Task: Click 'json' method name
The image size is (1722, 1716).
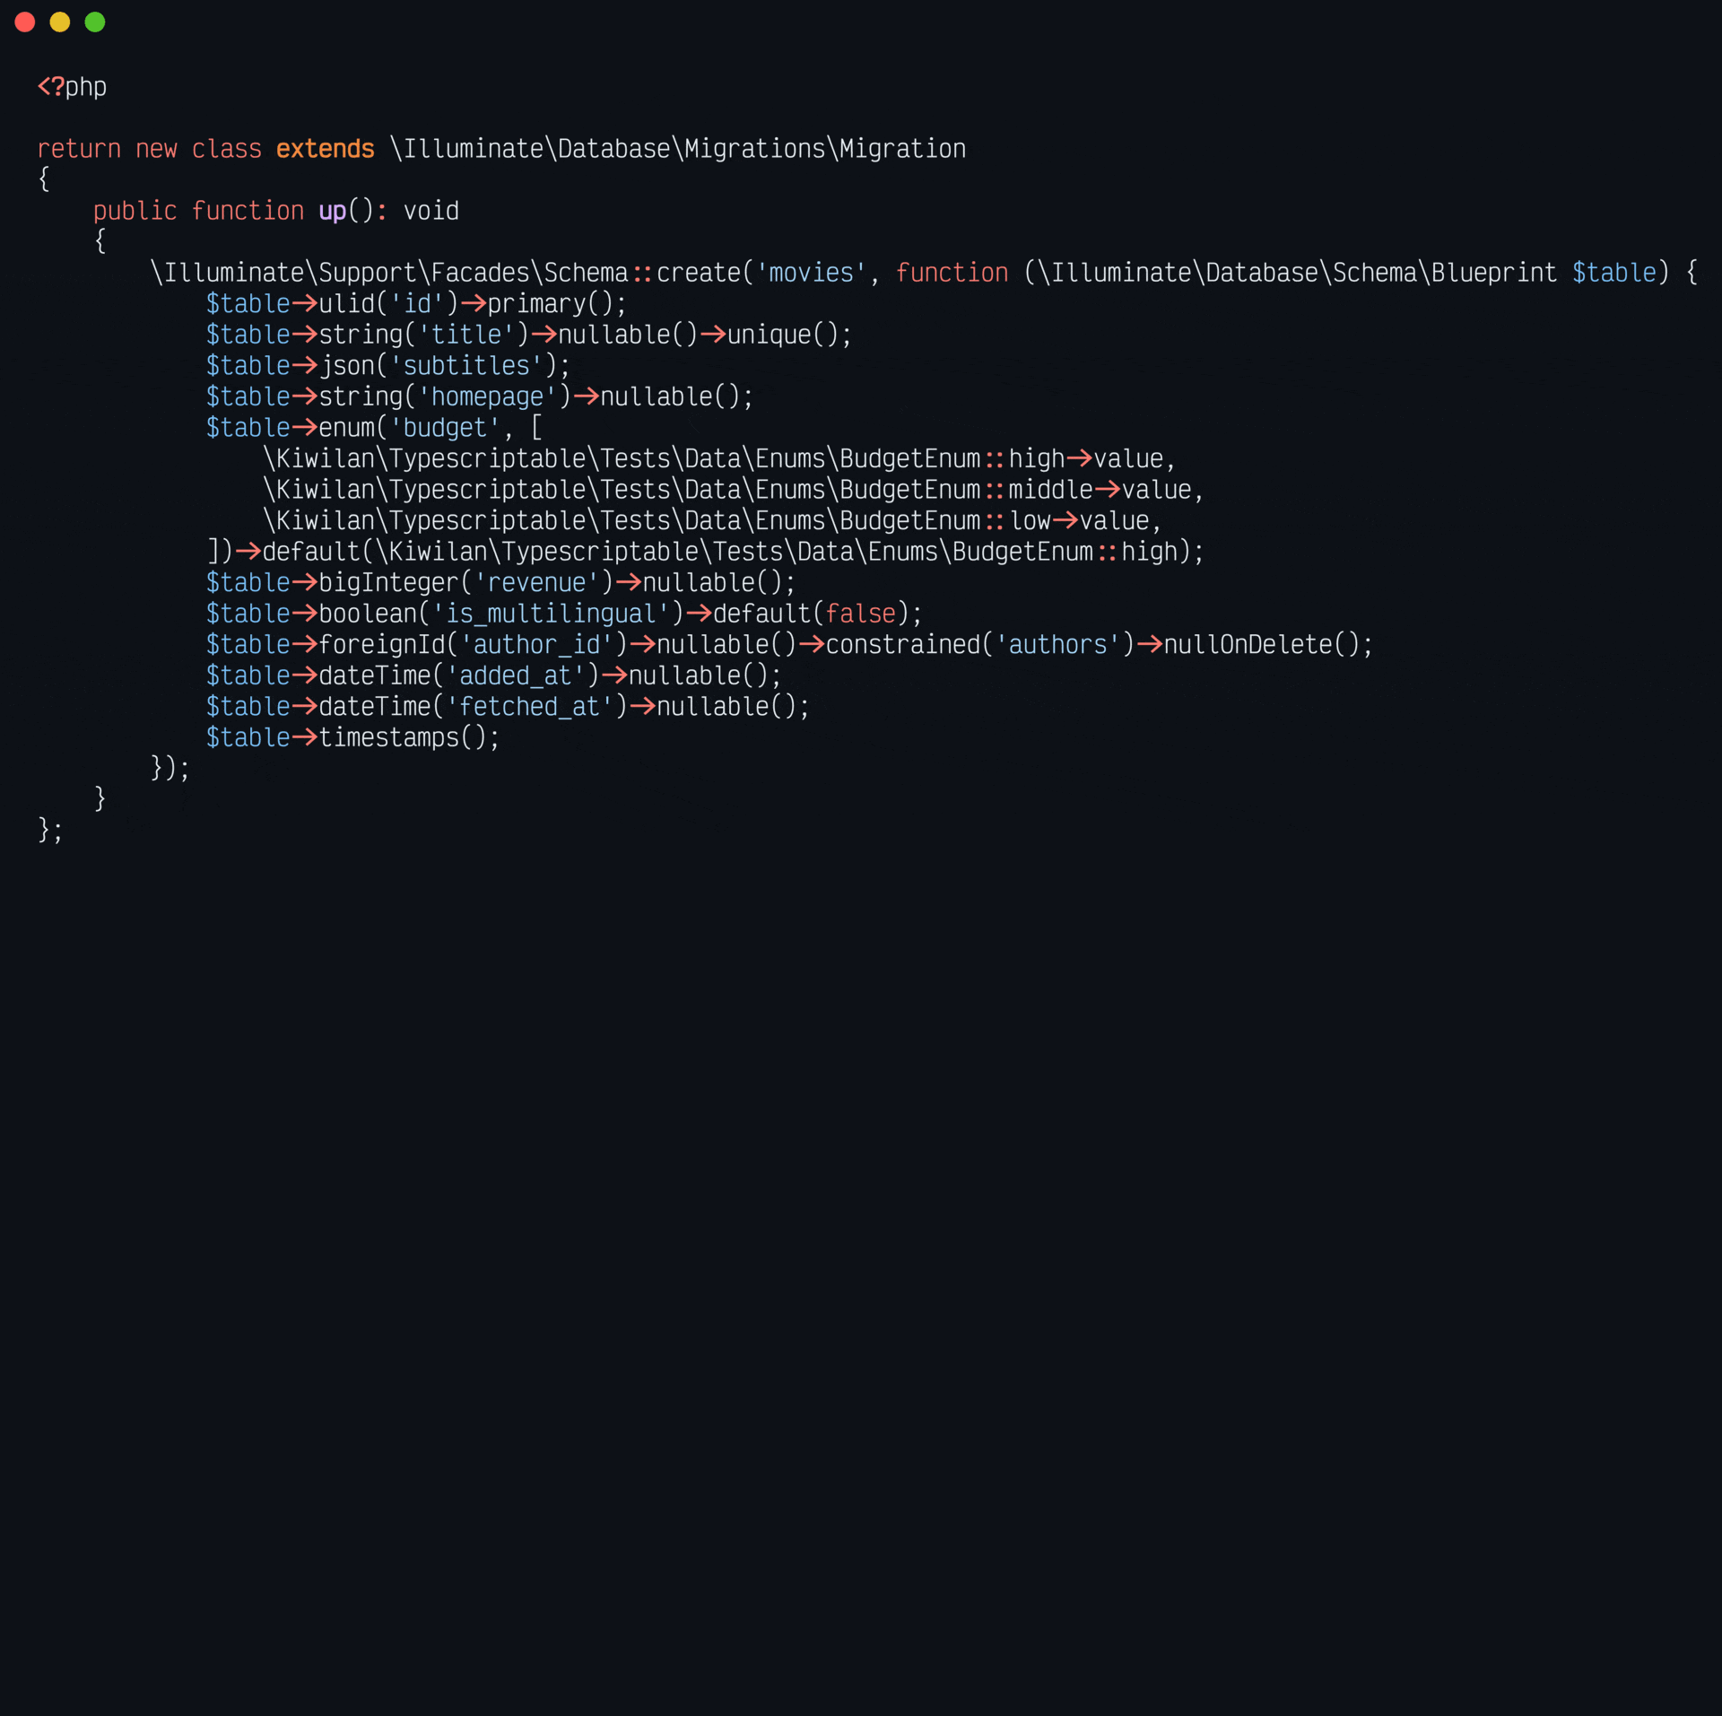Action: [x=348, y=366]
